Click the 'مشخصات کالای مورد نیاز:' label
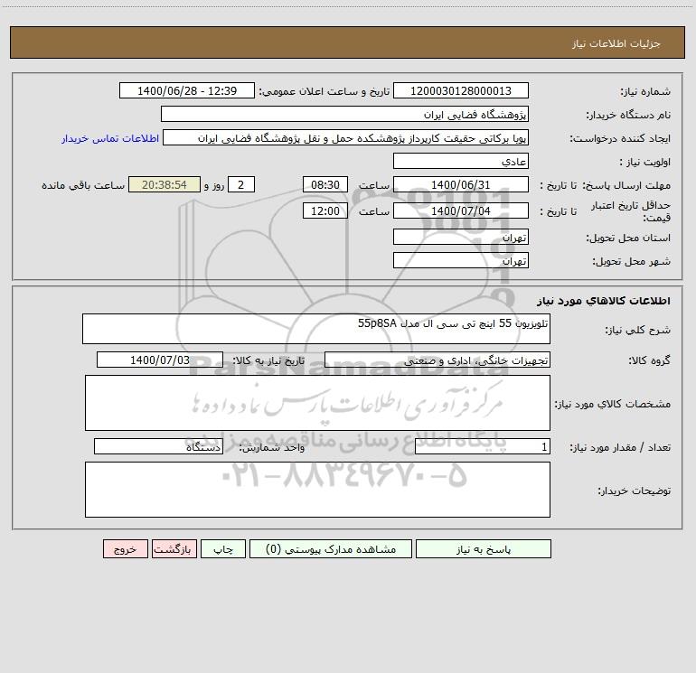The image size is (696, 673). 613,404
